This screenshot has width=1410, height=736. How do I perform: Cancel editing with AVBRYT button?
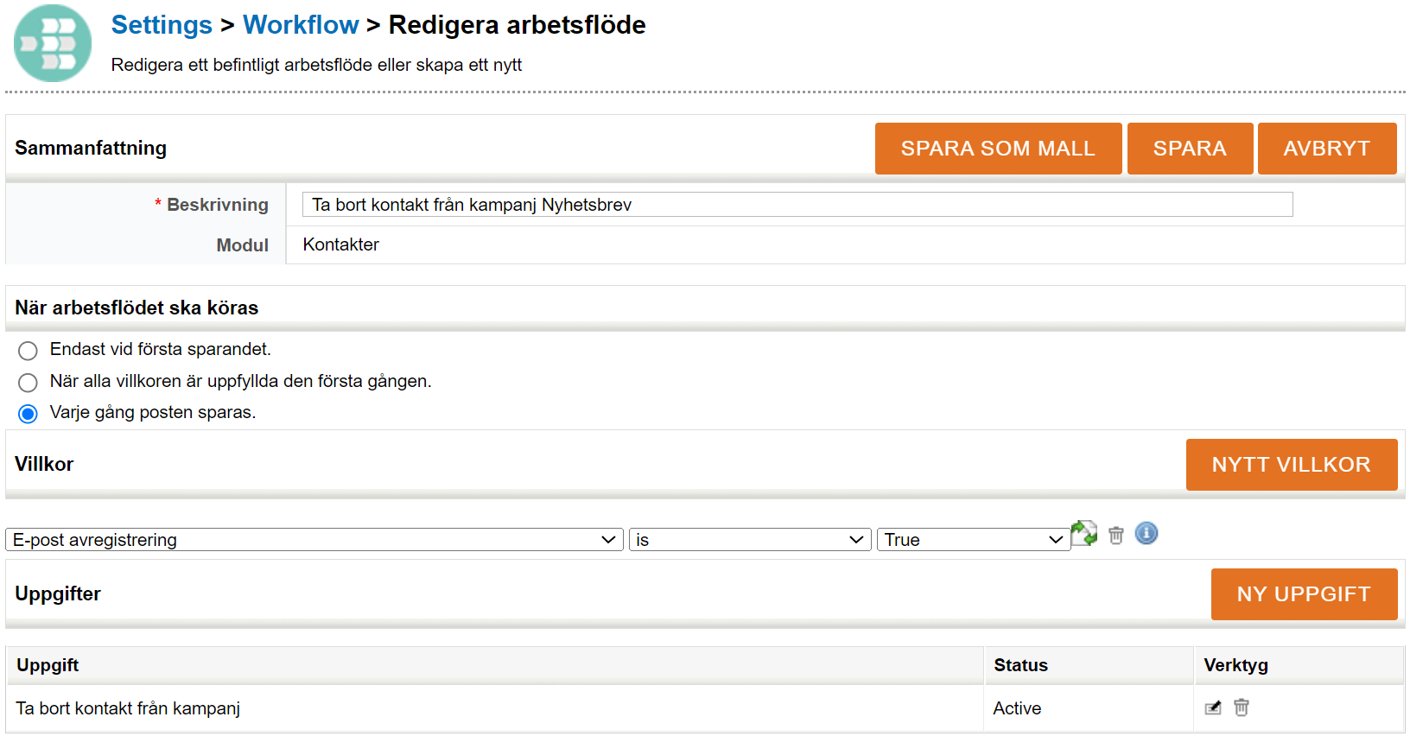(1326, 149)
